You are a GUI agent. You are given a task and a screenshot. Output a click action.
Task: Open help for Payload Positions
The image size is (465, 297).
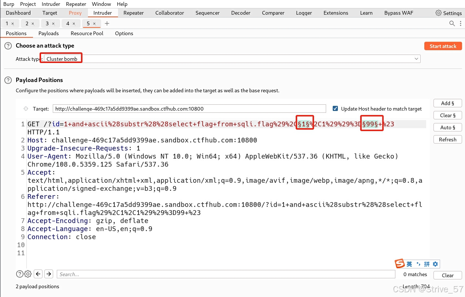[8, 80]
